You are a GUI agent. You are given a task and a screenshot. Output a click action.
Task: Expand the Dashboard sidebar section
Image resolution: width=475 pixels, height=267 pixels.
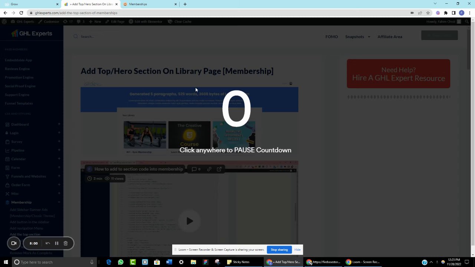pos(59,124)
